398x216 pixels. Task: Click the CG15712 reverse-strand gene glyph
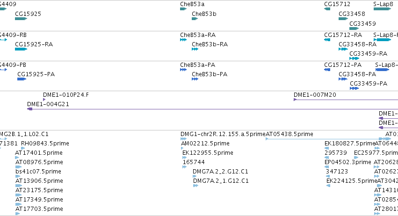(x=327, y=9)
